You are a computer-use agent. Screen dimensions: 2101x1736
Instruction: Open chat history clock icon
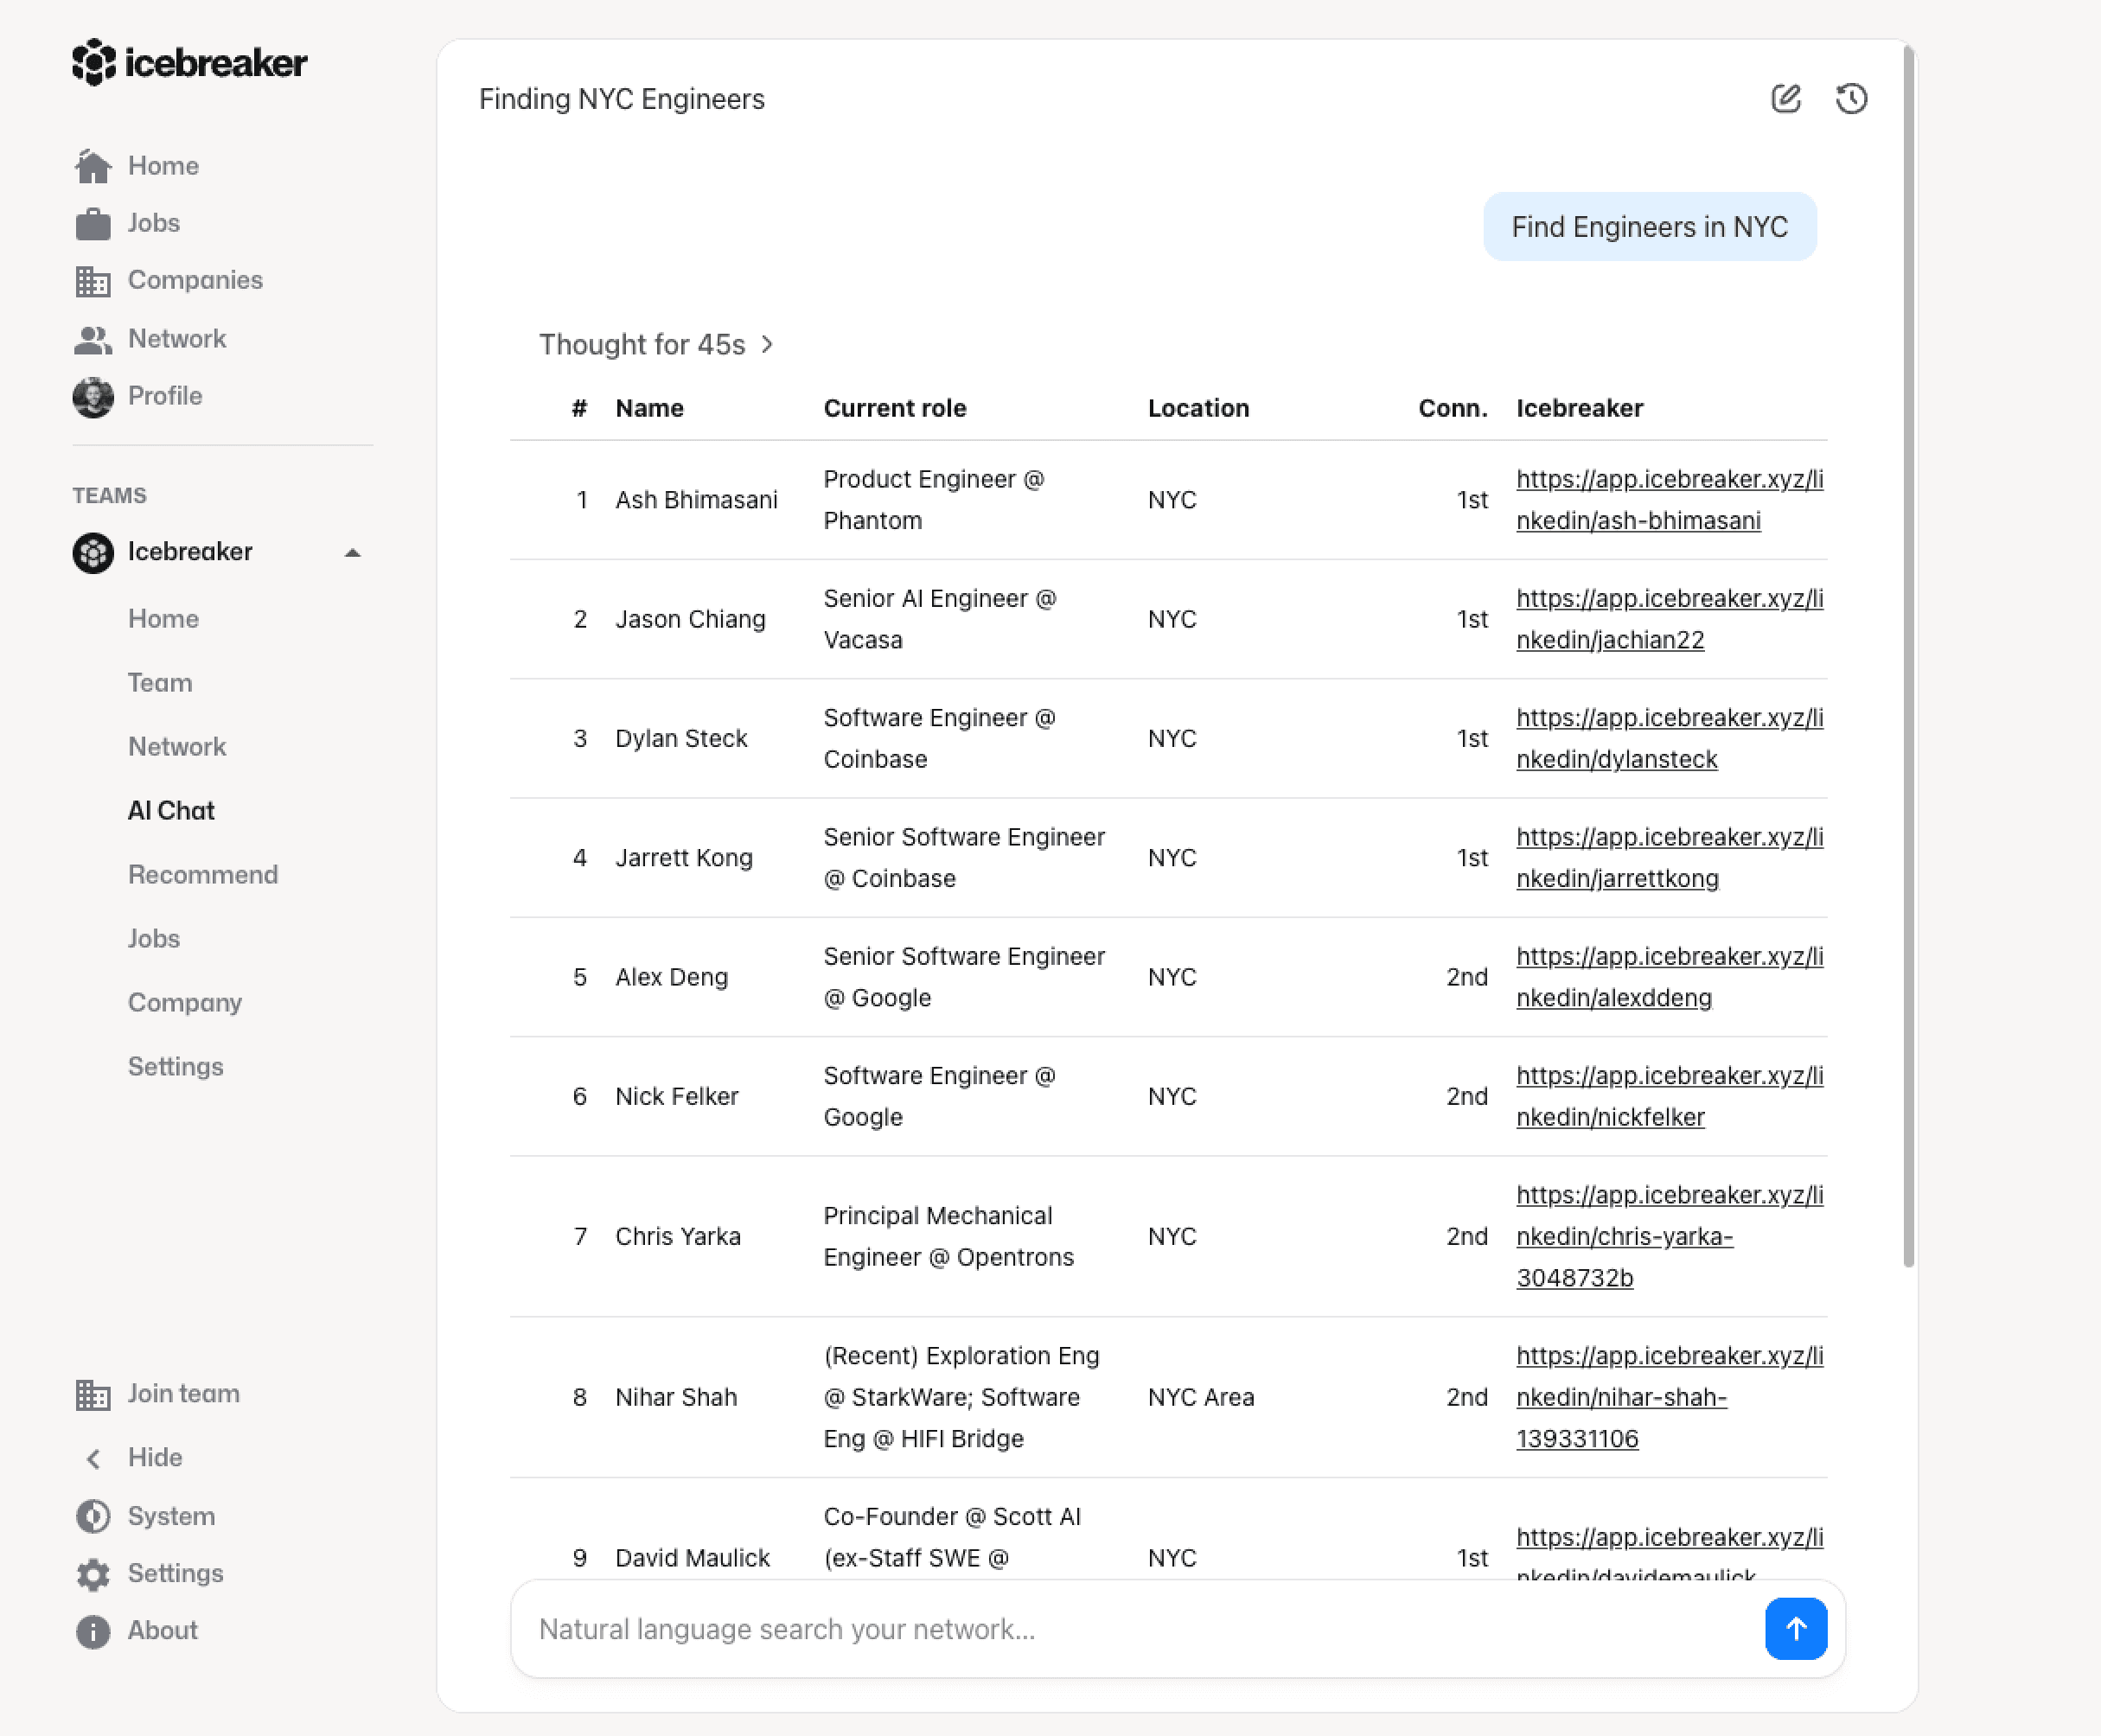click(x=1851, y=98)
